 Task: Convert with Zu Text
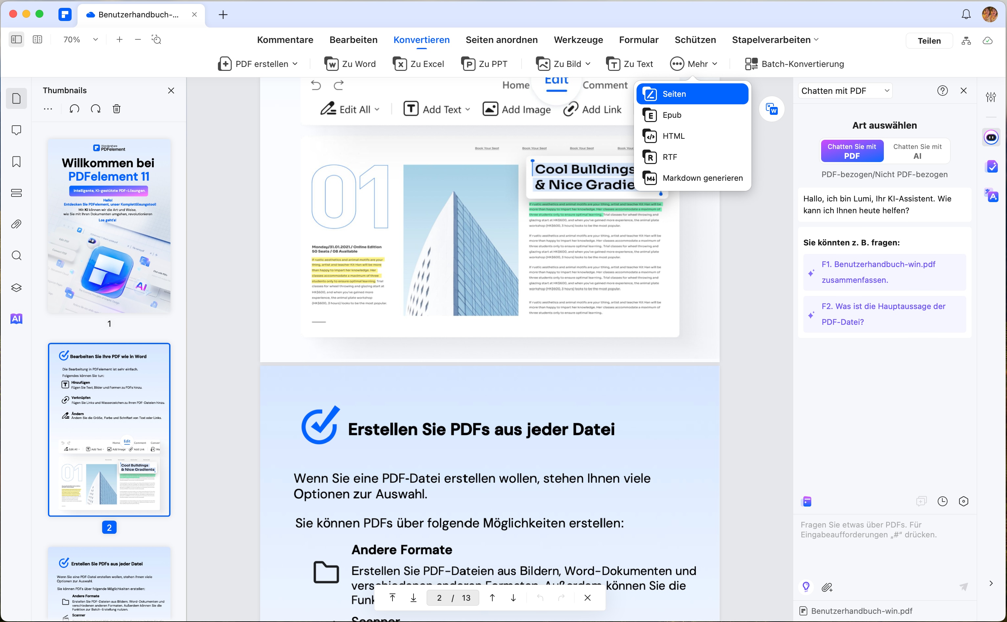[x=630, y=64]
